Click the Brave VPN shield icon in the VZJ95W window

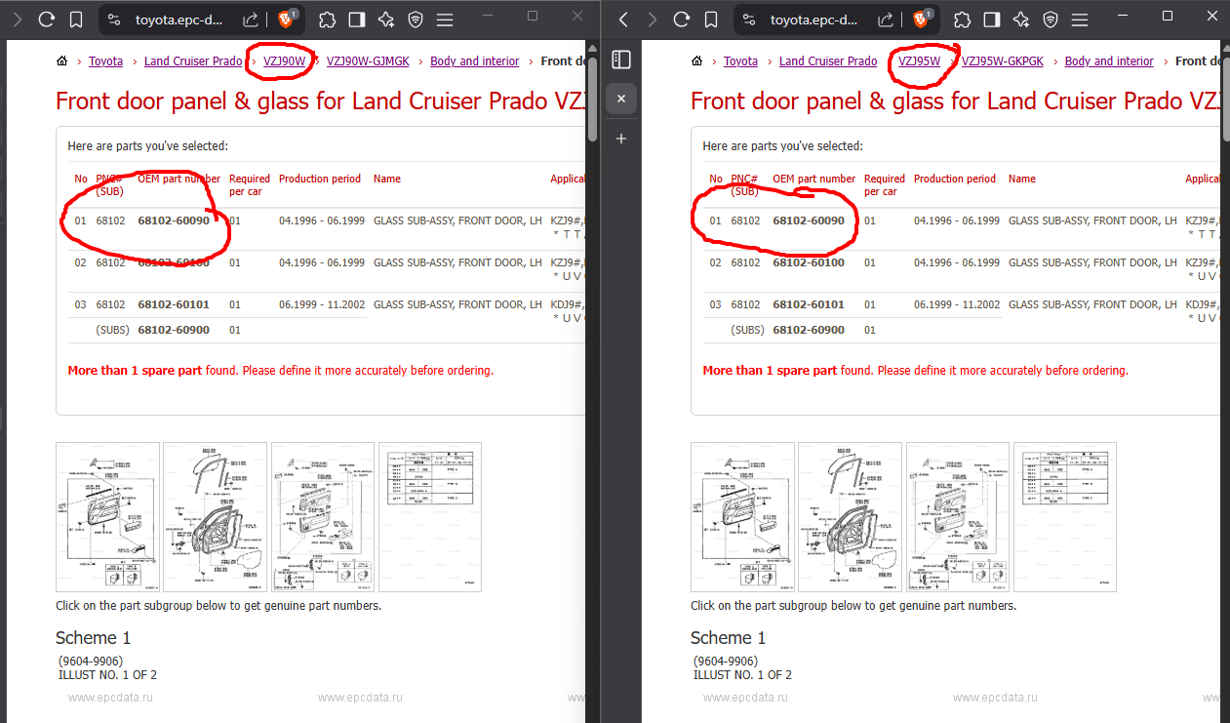1051,19
